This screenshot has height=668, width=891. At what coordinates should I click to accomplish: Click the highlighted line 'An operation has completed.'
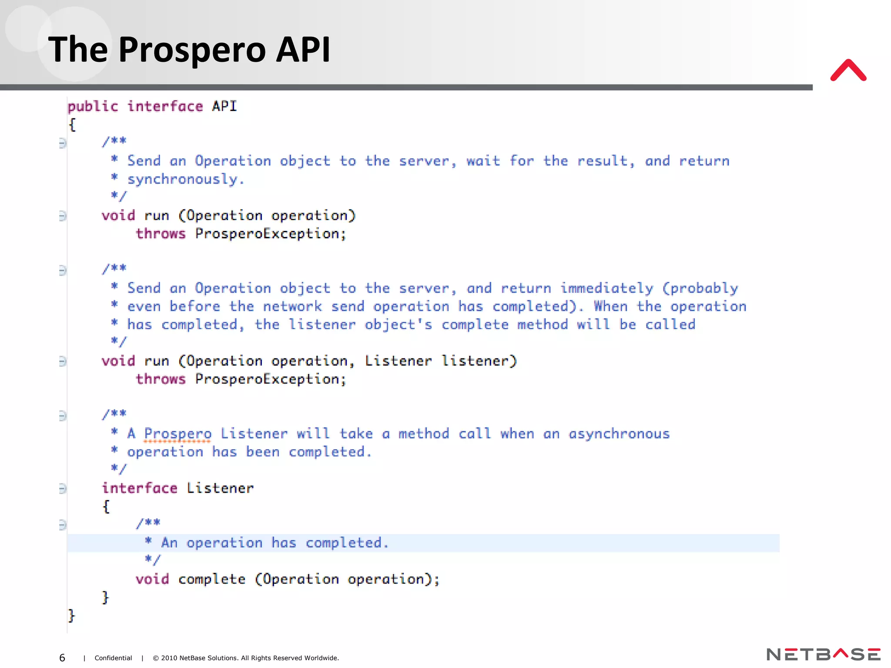point(423,543)
